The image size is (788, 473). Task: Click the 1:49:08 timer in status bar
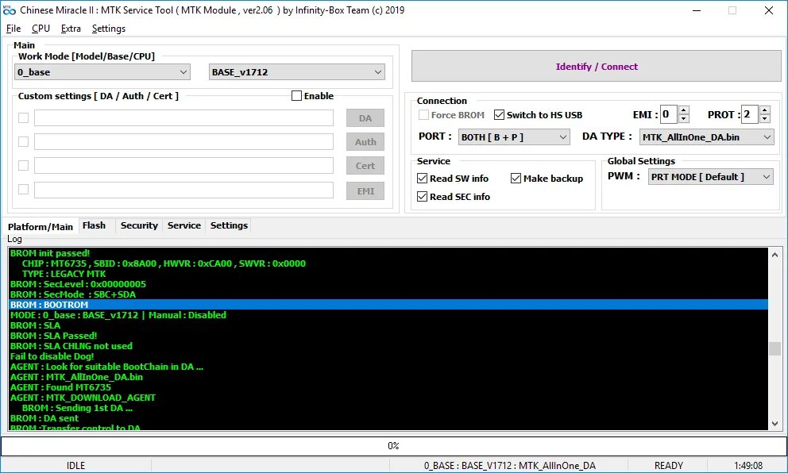(x=748, y=466)
